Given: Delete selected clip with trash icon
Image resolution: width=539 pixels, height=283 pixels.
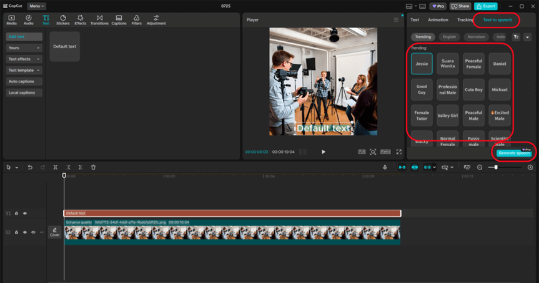Looking at the screenshot, I should 93,167.
